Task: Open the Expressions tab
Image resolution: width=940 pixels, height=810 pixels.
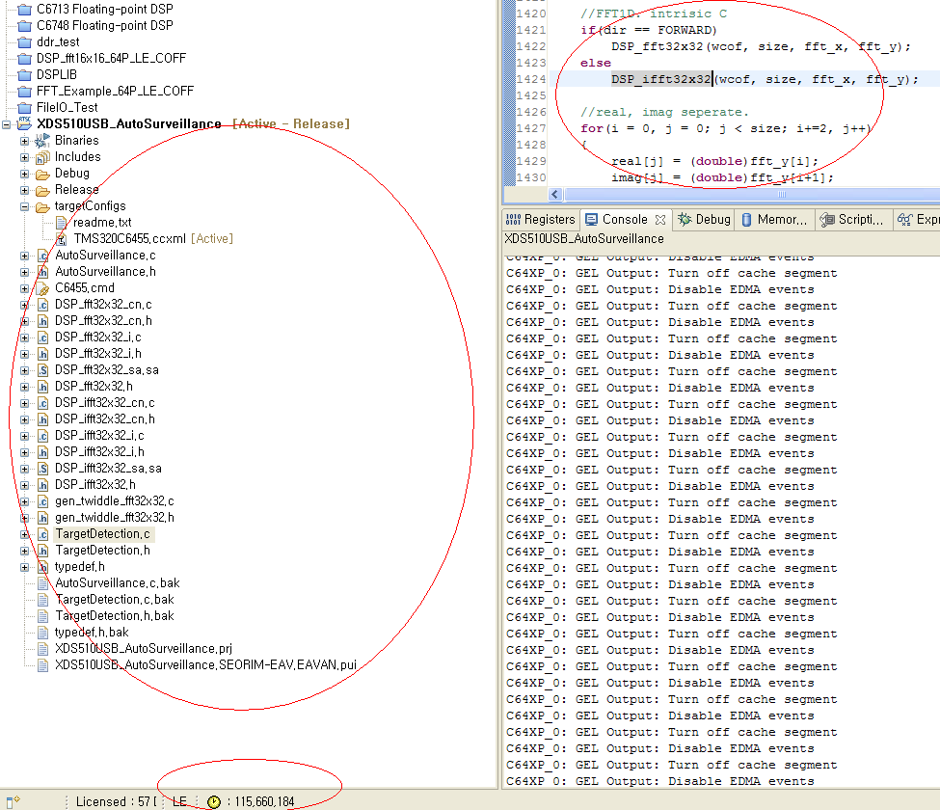Action: 918,220
